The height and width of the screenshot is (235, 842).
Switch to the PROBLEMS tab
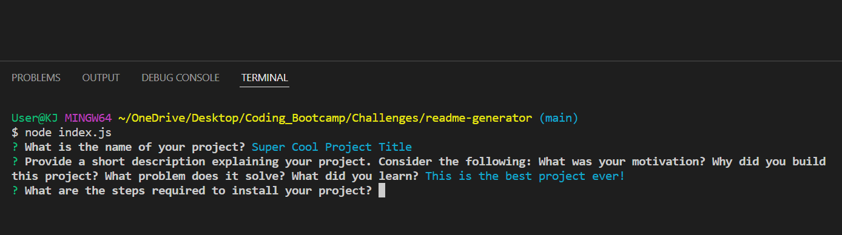coord(36,78)
